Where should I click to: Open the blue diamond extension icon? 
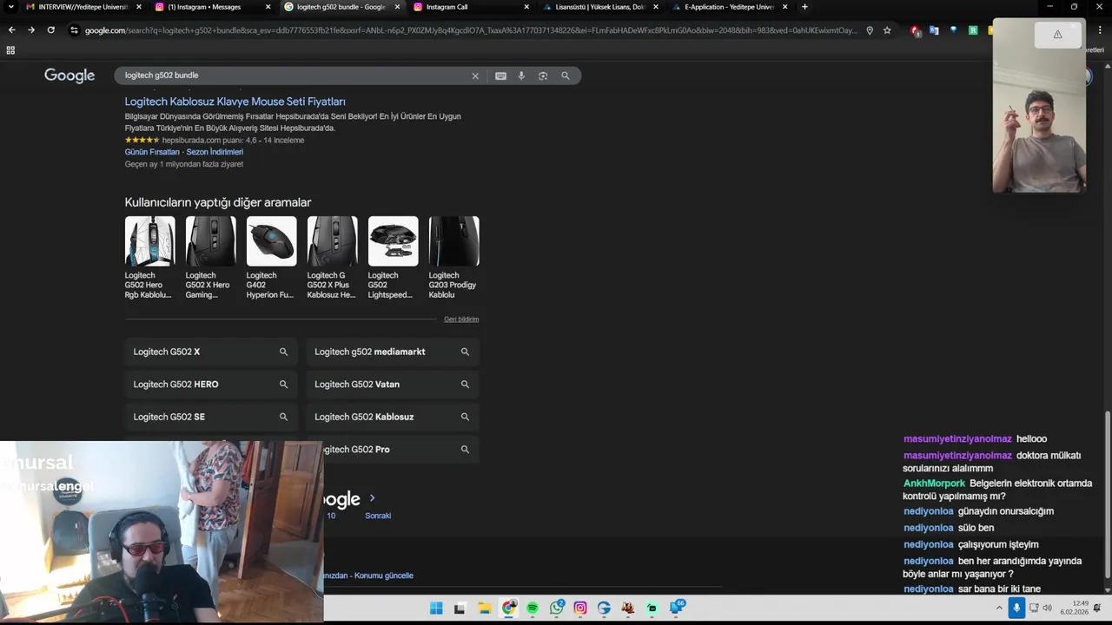click(x=953, y=30)
